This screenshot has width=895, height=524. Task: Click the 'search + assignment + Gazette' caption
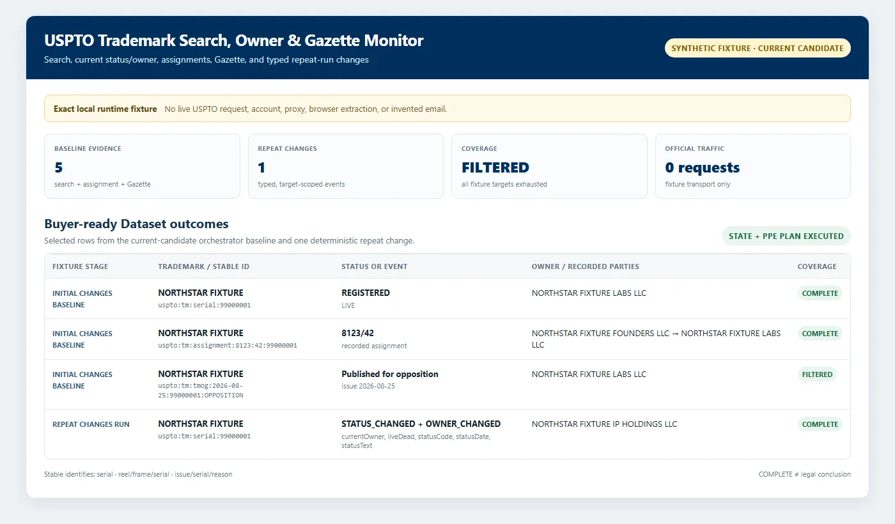click(x=103, y=184)
